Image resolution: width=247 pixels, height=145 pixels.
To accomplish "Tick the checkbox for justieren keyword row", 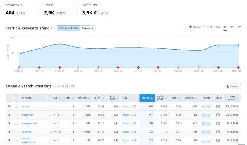I will click(x=16, y=132).
